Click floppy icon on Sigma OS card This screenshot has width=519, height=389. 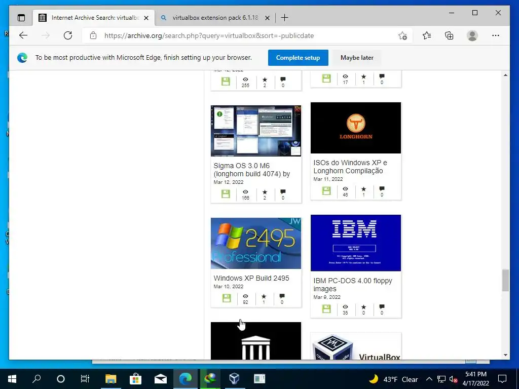[226, 194]
